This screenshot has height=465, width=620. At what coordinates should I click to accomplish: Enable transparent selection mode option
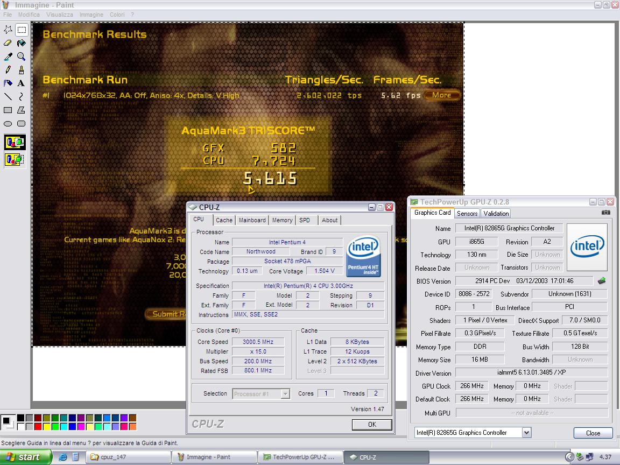15,160
